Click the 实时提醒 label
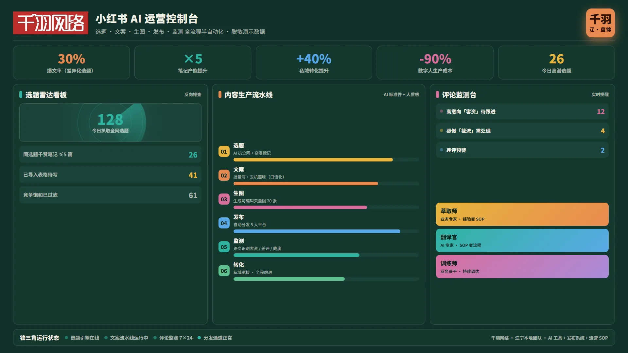This screenshot has width=628, height=353. 600,94
